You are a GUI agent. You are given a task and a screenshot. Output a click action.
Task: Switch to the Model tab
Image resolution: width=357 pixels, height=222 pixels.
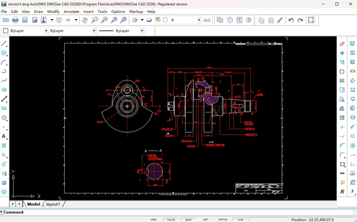(33, 204)
